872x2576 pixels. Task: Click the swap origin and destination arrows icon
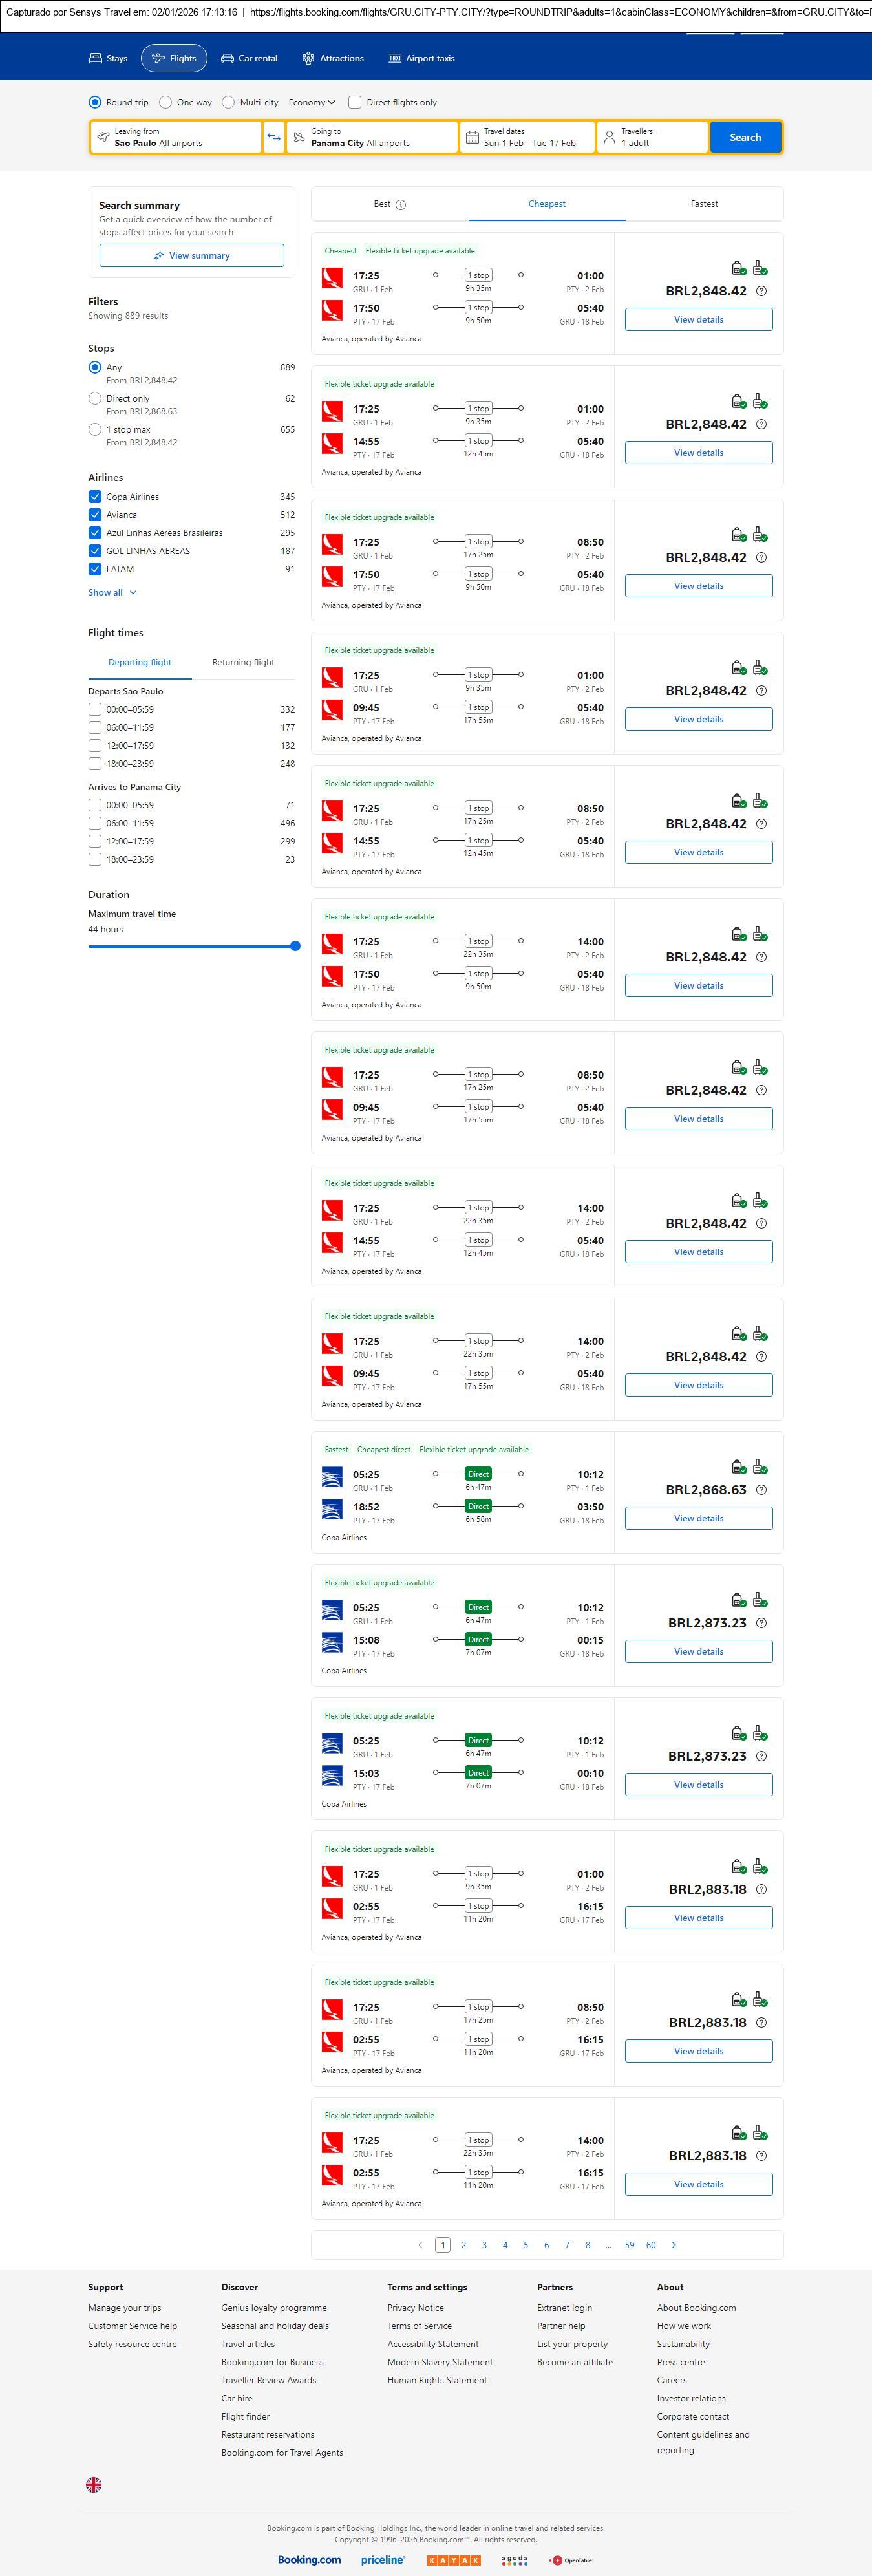point(273,137)
